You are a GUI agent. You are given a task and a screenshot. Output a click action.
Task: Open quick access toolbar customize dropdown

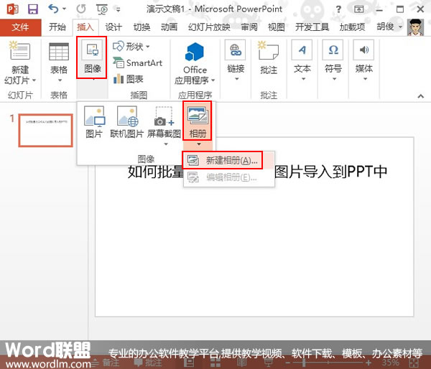(119, 9)
